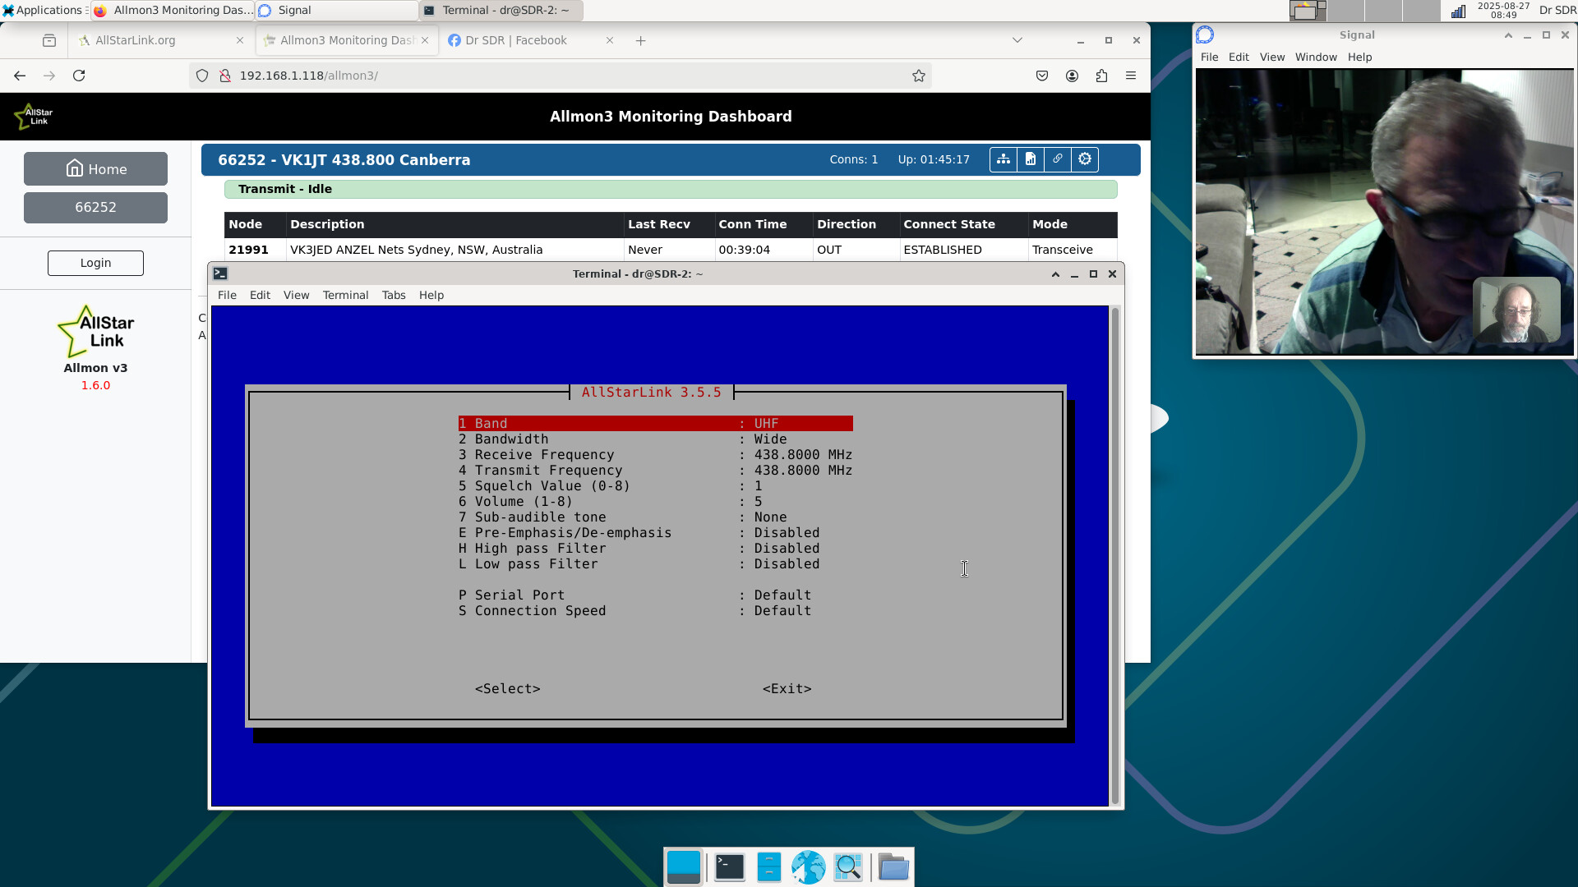This screenshot has width=1578, height=887.
Task: Open the Signal window's Help menu
Action: pyautogui.click(x=1359, y=57)
